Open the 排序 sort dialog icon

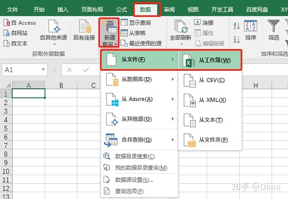pos(251,26)
